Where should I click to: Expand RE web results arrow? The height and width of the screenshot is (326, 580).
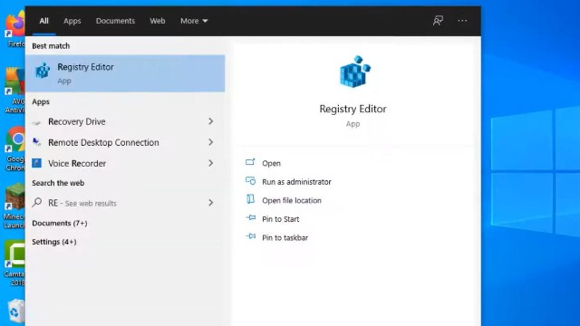click(210, 203)
